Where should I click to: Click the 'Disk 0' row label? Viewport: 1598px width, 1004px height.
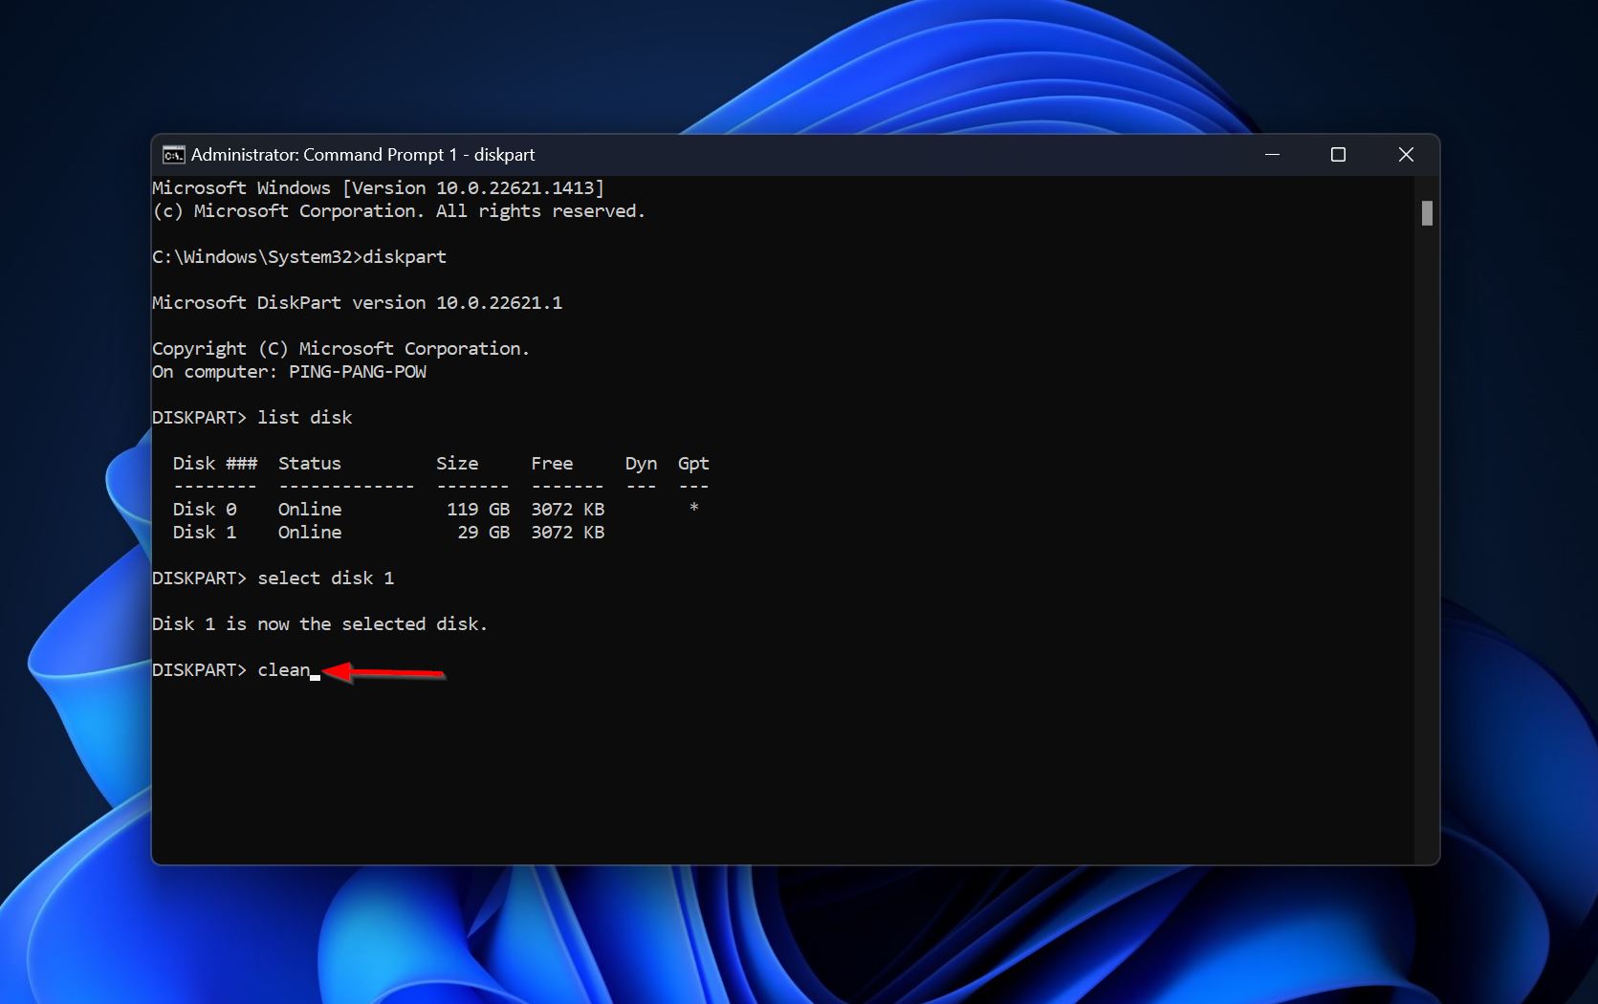click(x=205, y=510)
